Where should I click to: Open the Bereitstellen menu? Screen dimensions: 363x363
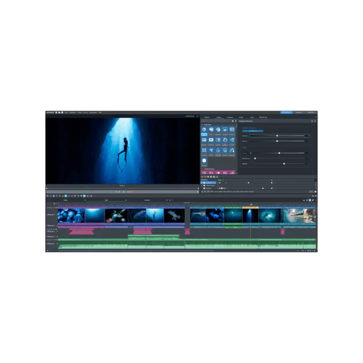click(x=93, y=113)
